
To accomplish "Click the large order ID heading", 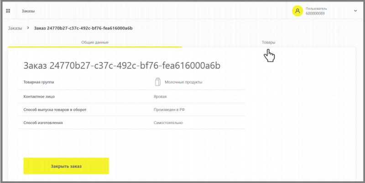I will pos(122,66).
